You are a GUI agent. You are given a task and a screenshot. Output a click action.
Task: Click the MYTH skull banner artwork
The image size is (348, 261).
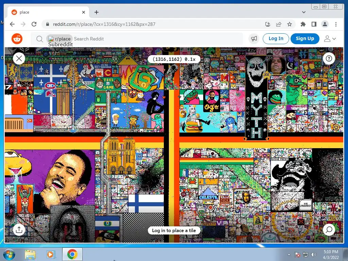[256, 98]
